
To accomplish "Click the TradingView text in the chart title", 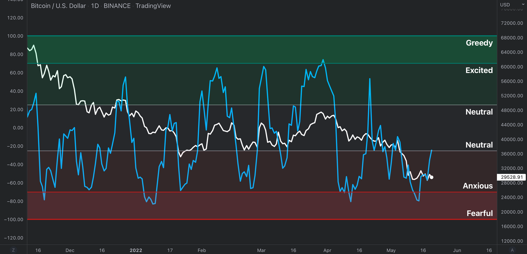I will coord(153,6).
